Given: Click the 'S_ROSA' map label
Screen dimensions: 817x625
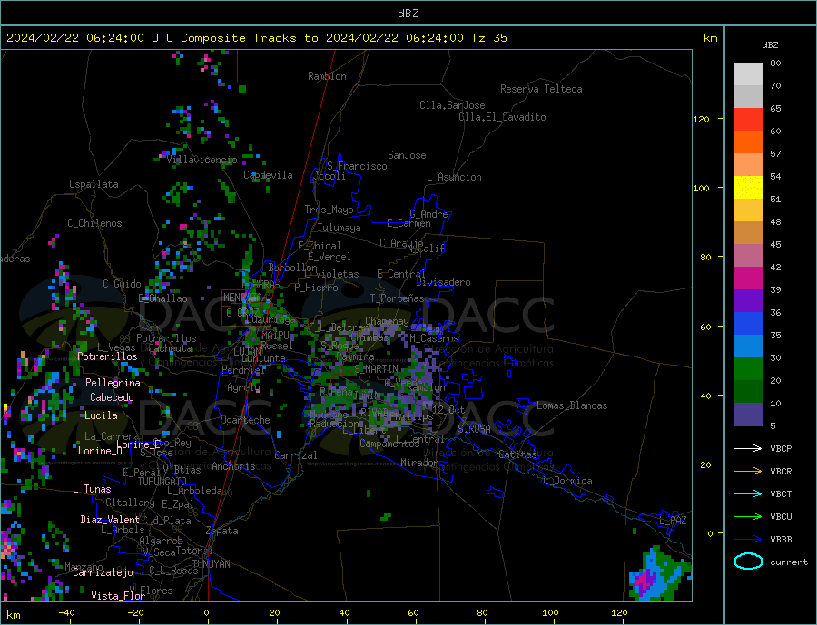Looking at the screenshot, I should pyautogui.click(x=474, y=429).
